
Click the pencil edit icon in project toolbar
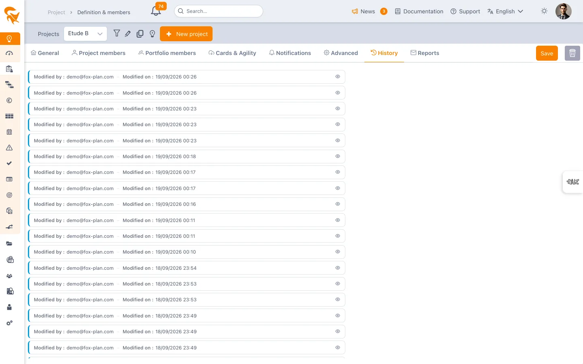coord(128,34)
